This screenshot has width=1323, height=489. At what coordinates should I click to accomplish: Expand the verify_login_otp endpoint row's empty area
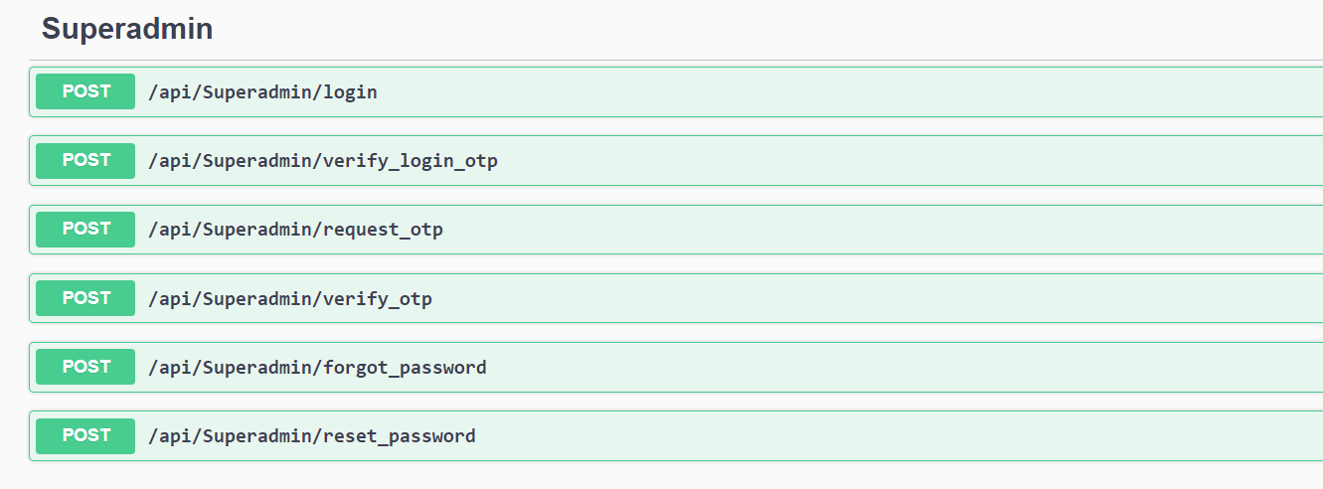(895, 161)
